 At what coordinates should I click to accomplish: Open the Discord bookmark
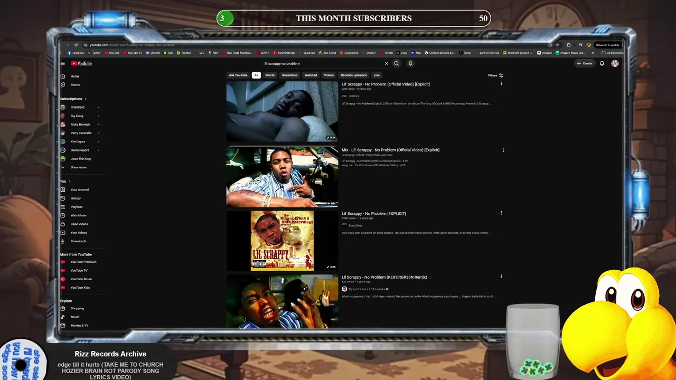153,53
